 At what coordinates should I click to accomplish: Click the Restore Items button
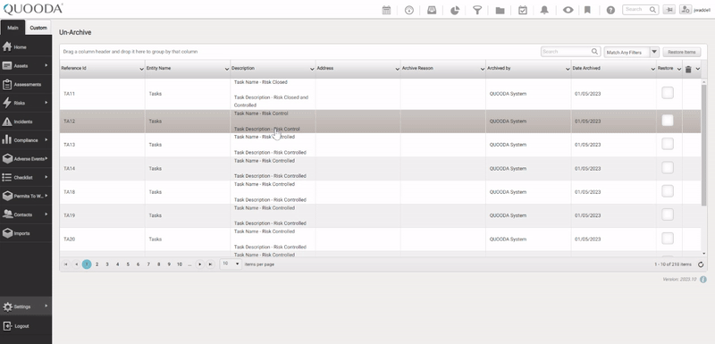pyautogui.click(x=682, y=52)
